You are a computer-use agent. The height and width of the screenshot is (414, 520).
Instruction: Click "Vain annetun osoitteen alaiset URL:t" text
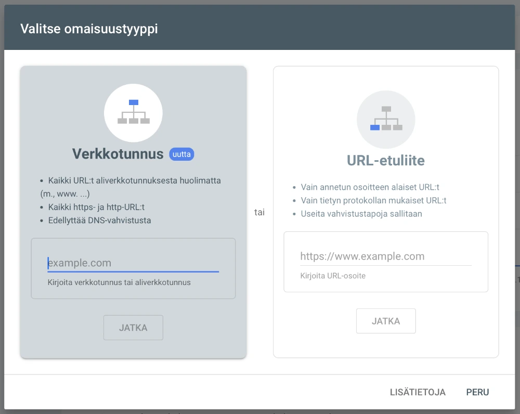[x=370, y=187]
